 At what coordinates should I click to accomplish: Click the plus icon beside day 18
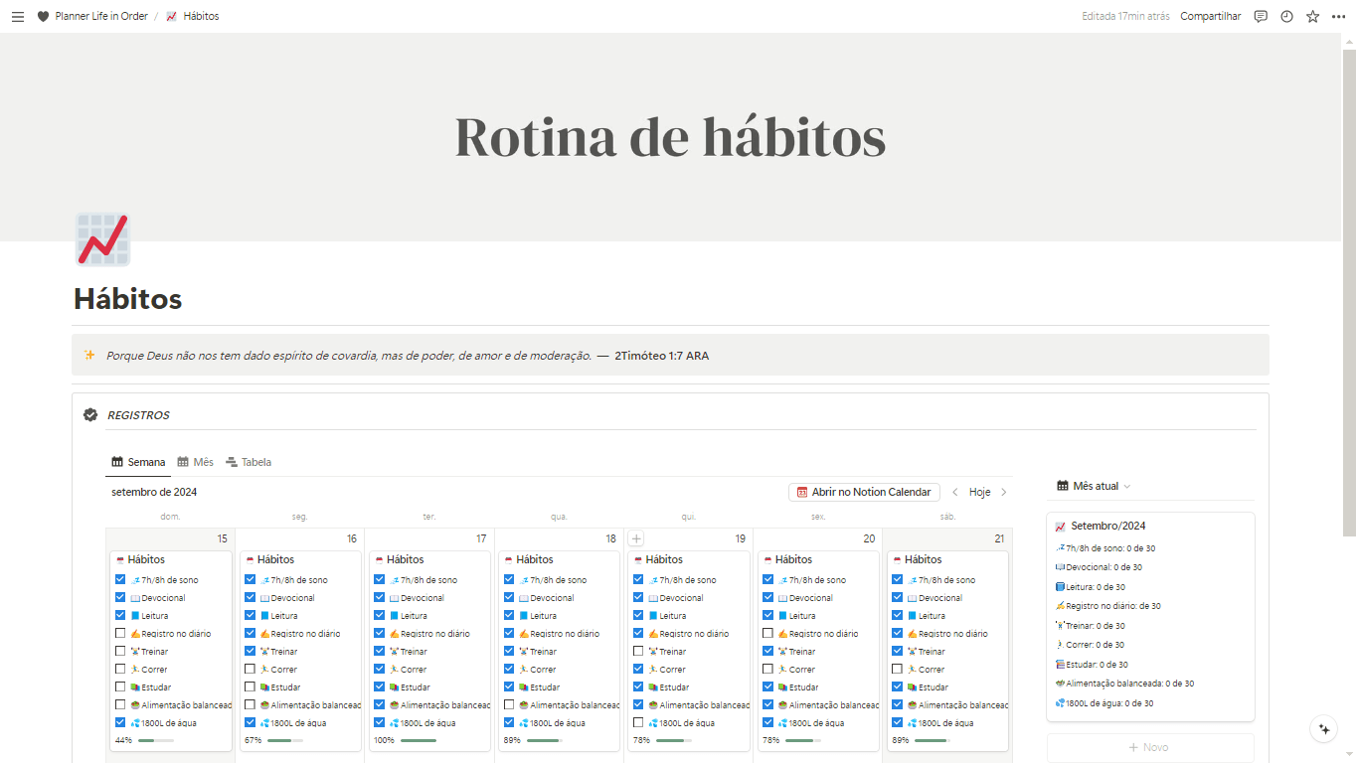[635, 537]
